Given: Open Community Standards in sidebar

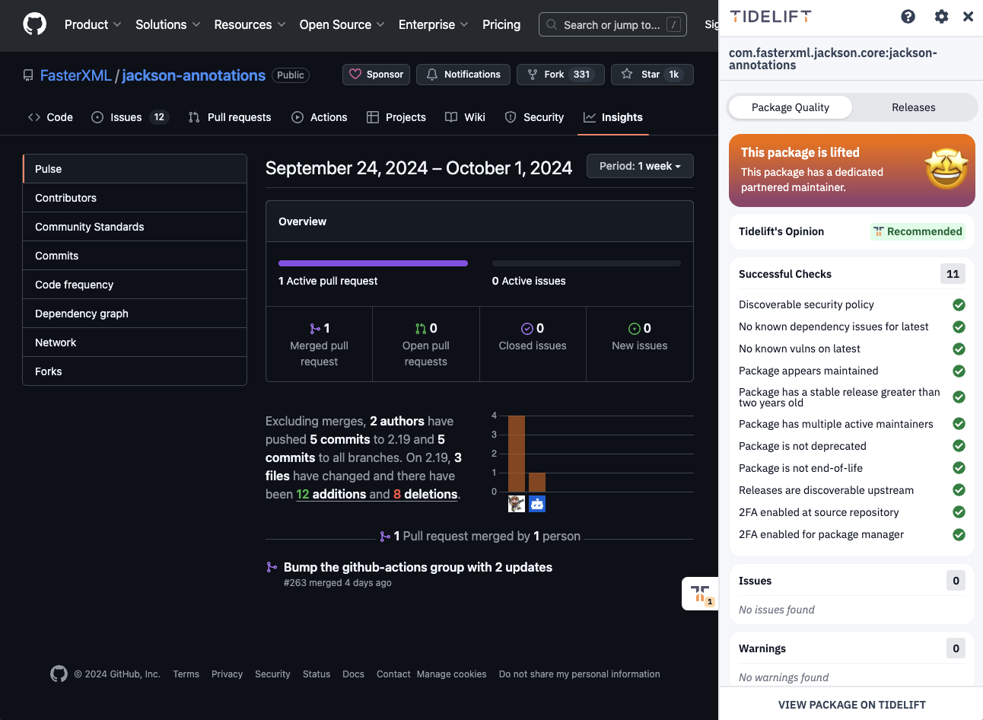Looking at the screenshot, I should point(135,227).
